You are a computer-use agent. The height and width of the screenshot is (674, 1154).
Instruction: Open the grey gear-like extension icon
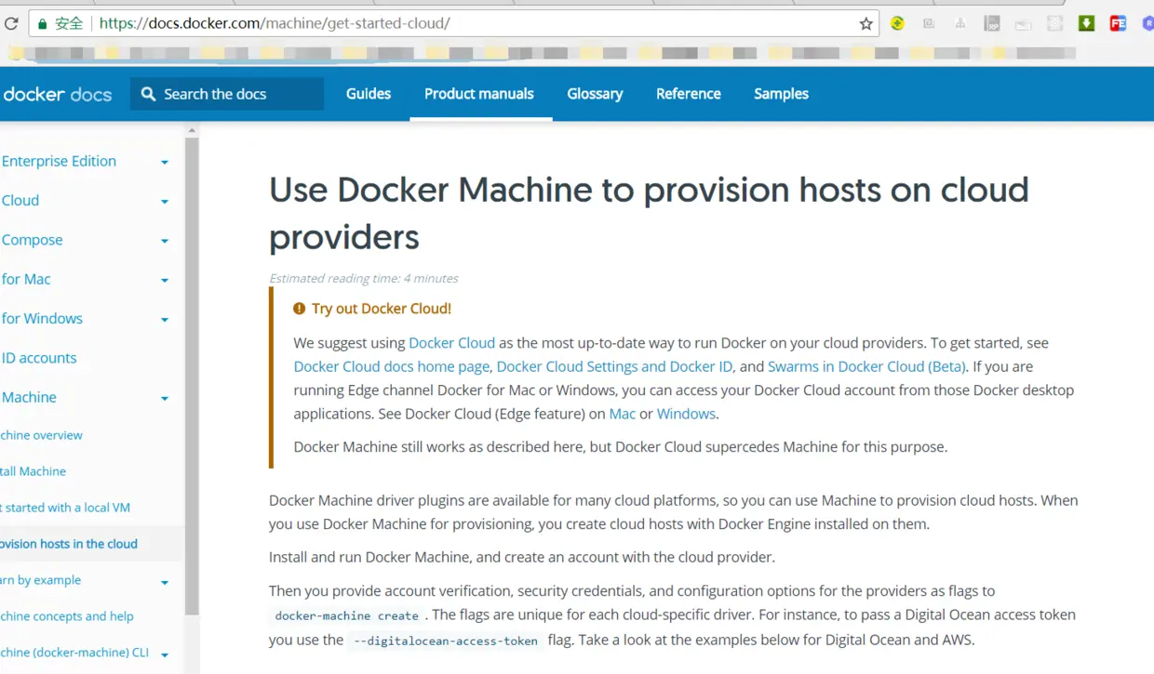(1054, 23)
